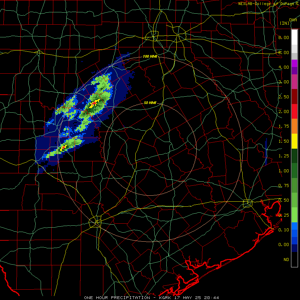Click the '3.00' legend value
This screenshot has height=300, width=300.
click(x=284, y=82)
